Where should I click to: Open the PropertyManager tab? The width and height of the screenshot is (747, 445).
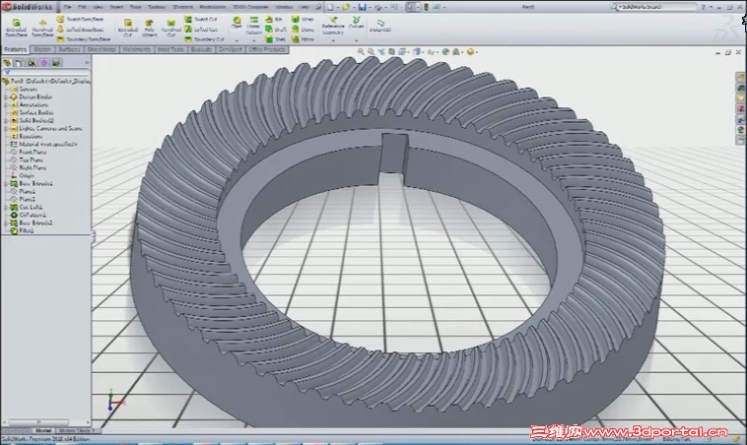(19, 63)
